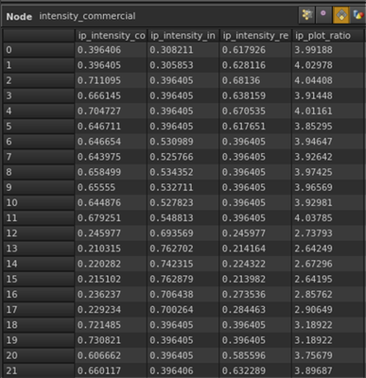This screenshot has height=378, width=366.
Task: Click value 0.617651 in row 5
Action: pyautogui.click(x=244, y=127)
